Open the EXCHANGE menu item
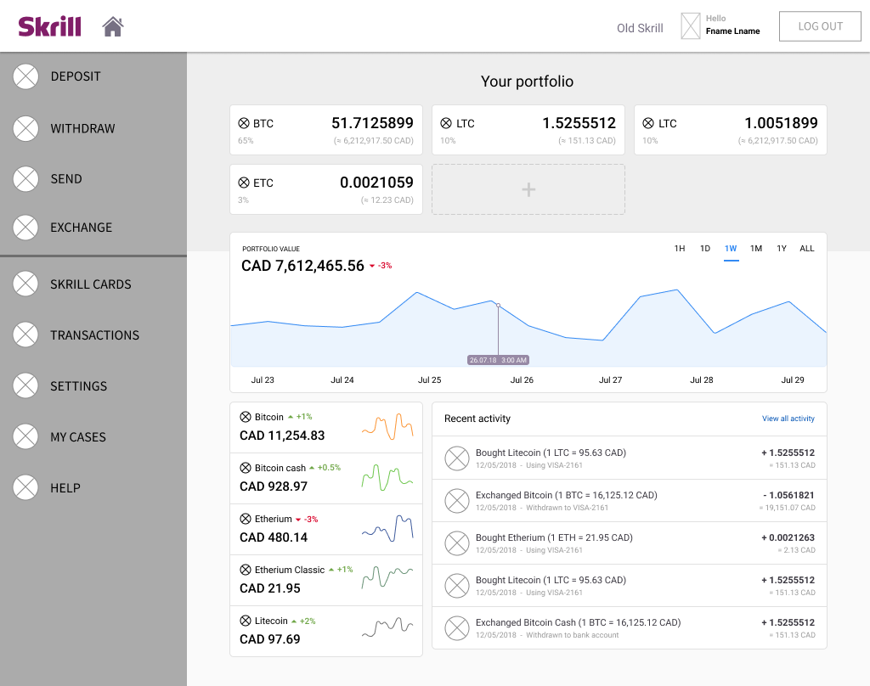 click(x=81, y=228)
